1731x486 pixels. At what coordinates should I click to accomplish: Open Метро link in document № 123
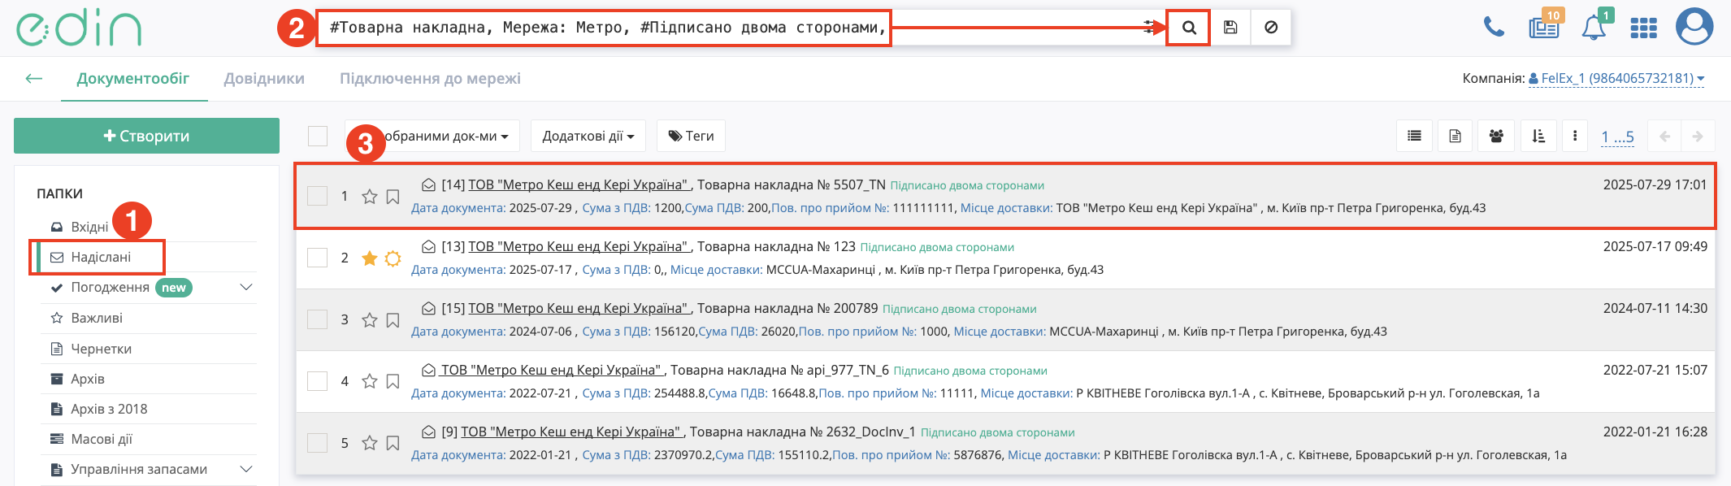coord(579,247)
